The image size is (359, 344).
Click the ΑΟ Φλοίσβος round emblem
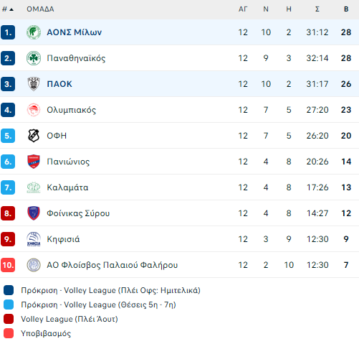coord(34,265)
